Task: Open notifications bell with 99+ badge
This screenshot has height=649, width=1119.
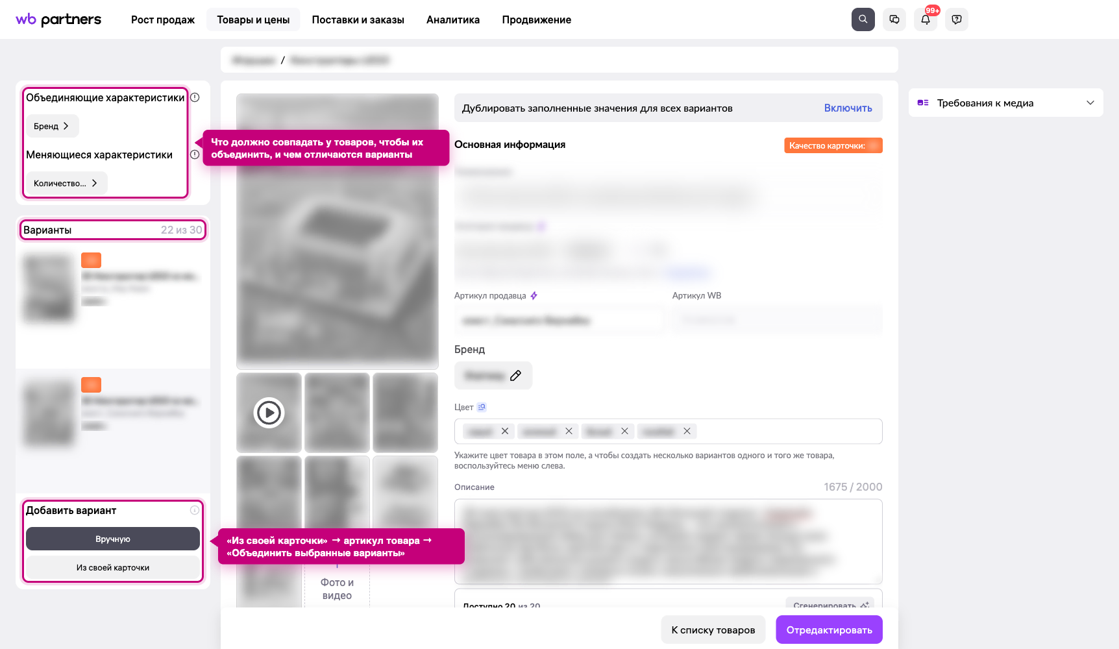Action: (x=926, y=19)
